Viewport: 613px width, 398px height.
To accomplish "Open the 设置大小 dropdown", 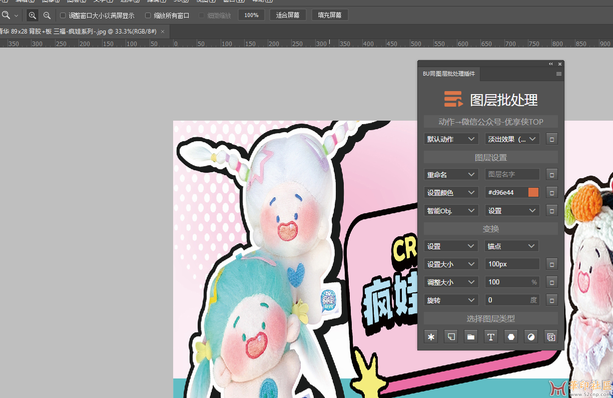I will pyautogui.click(x=451, y=264).
